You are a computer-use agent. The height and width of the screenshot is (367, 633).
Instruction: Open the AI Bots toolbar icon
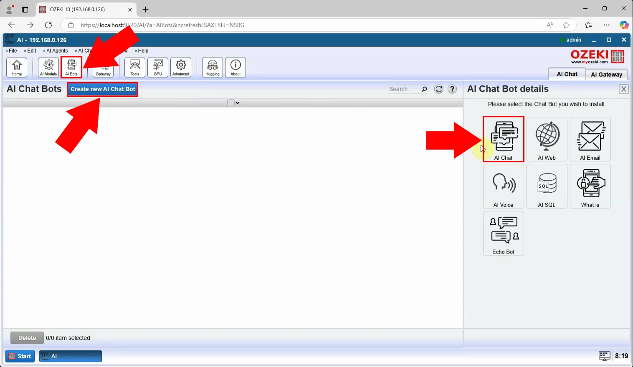(71, 67)
